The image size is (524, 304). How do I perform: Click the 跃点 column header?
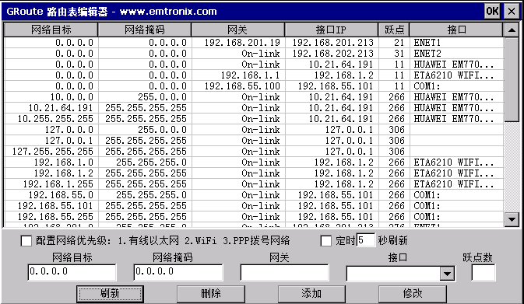coord(394,30)
